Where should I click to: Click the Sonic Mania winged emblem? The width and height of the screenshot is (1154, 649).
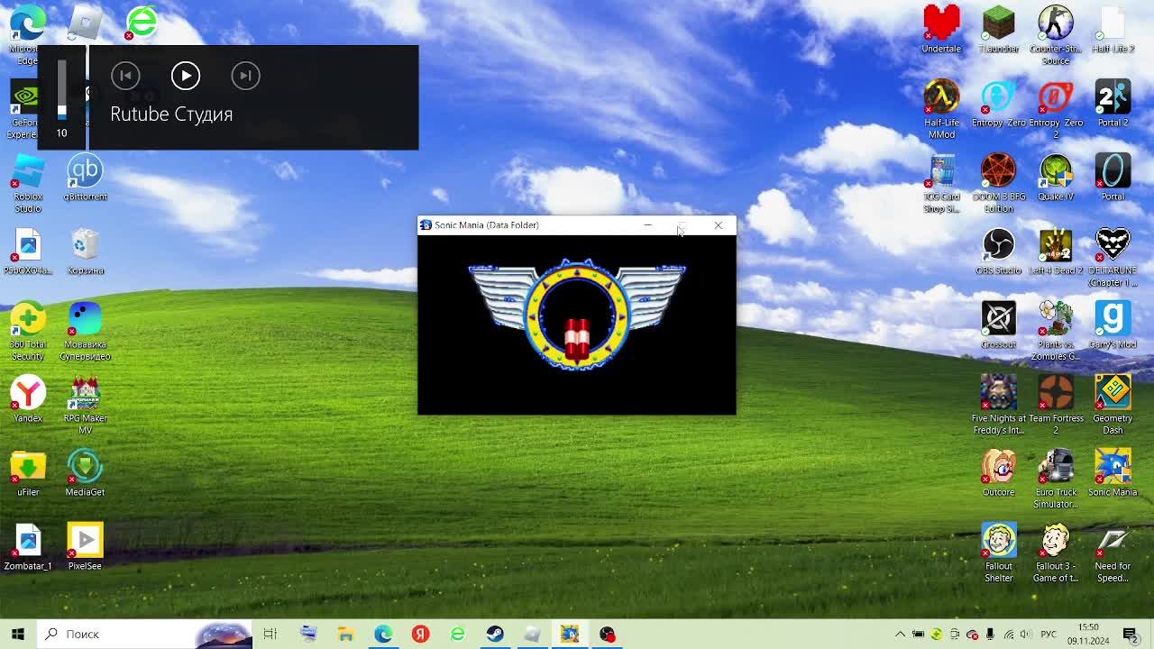pyautogui.click(x=577, y=314)
